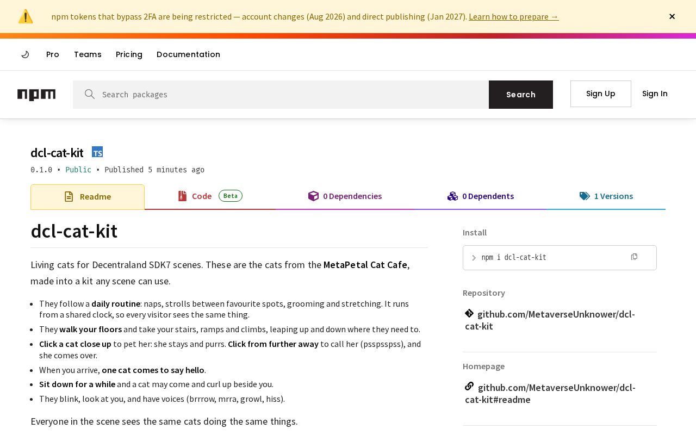Screen dimensions: 696x435
Task: Click the Public visibility label
Action: (x=78, y=170)
